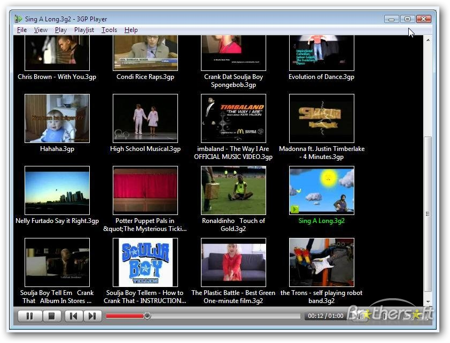Toggle fullscreen view icon in control bar

tap(408, 316)
